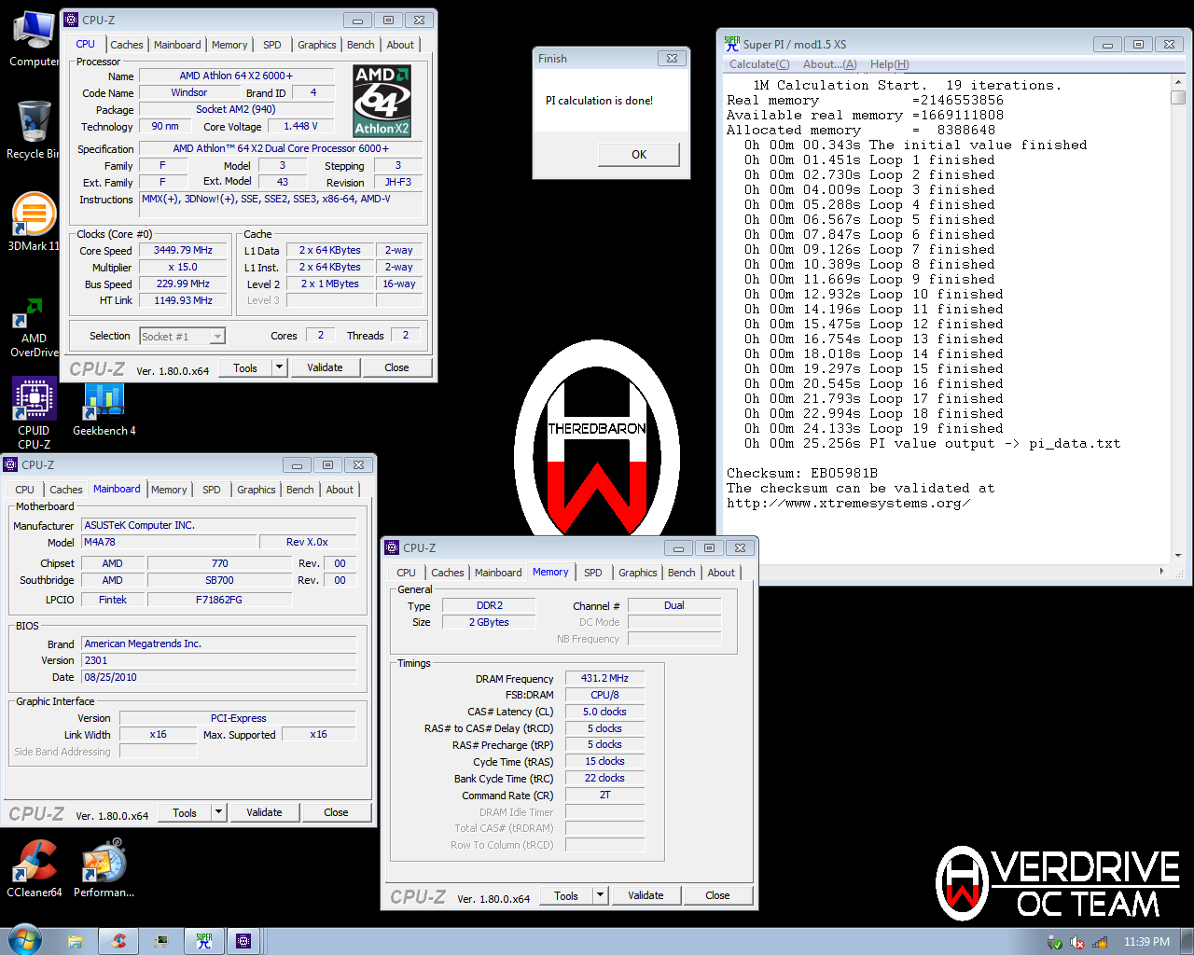
Task: Click the Windows Start orb
Action: click(24, 940)
